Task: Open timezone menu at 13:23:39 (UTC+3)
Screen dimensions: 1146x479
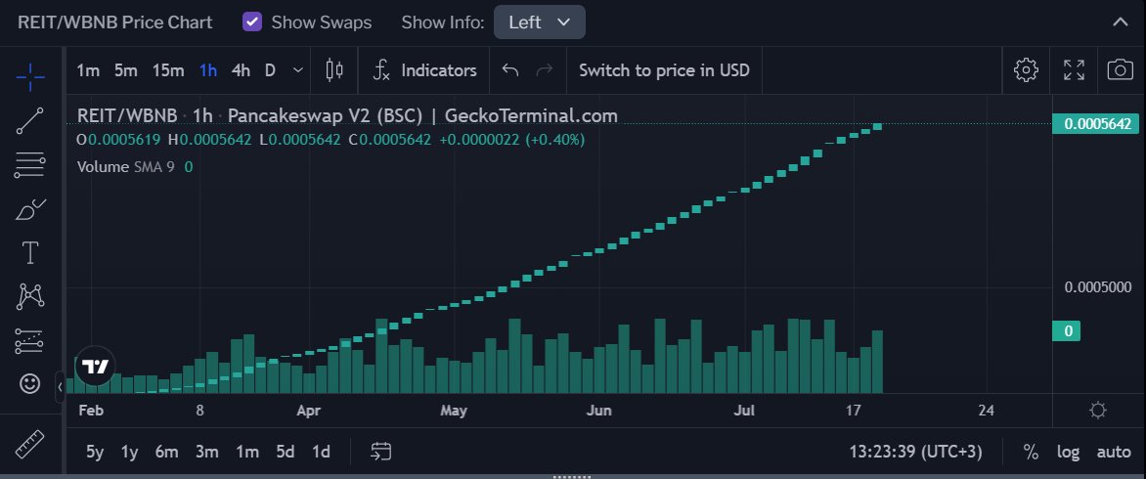Action: tap(916, 452)
